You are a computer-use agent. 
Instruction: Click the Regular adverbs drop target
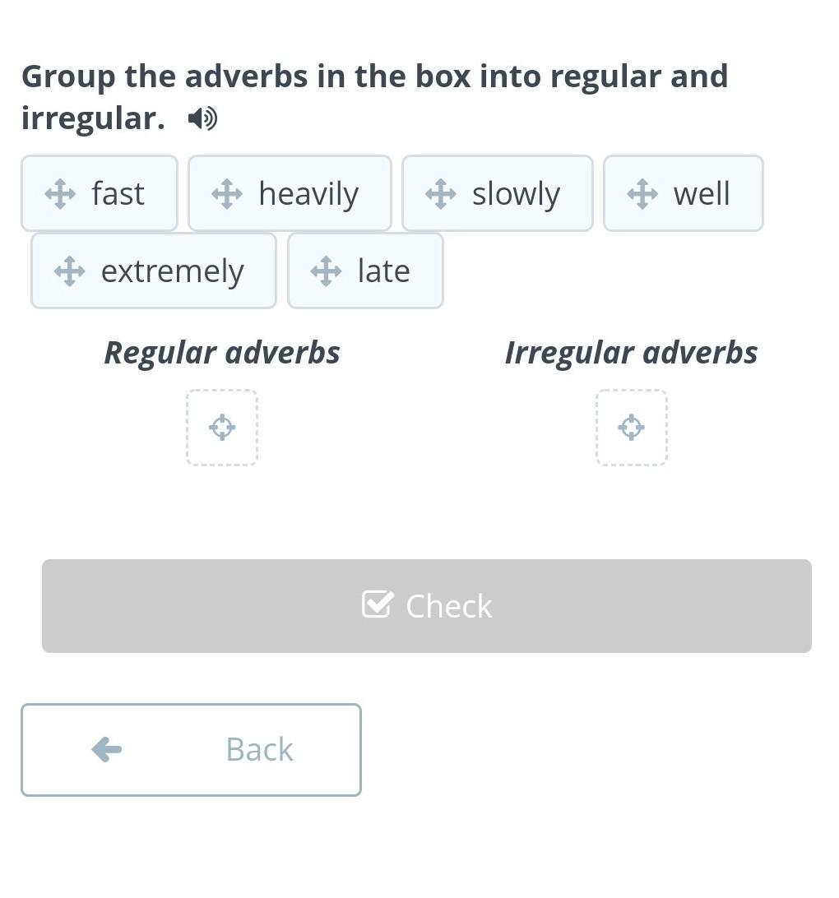pyautogui.click(x=222, y=428)
